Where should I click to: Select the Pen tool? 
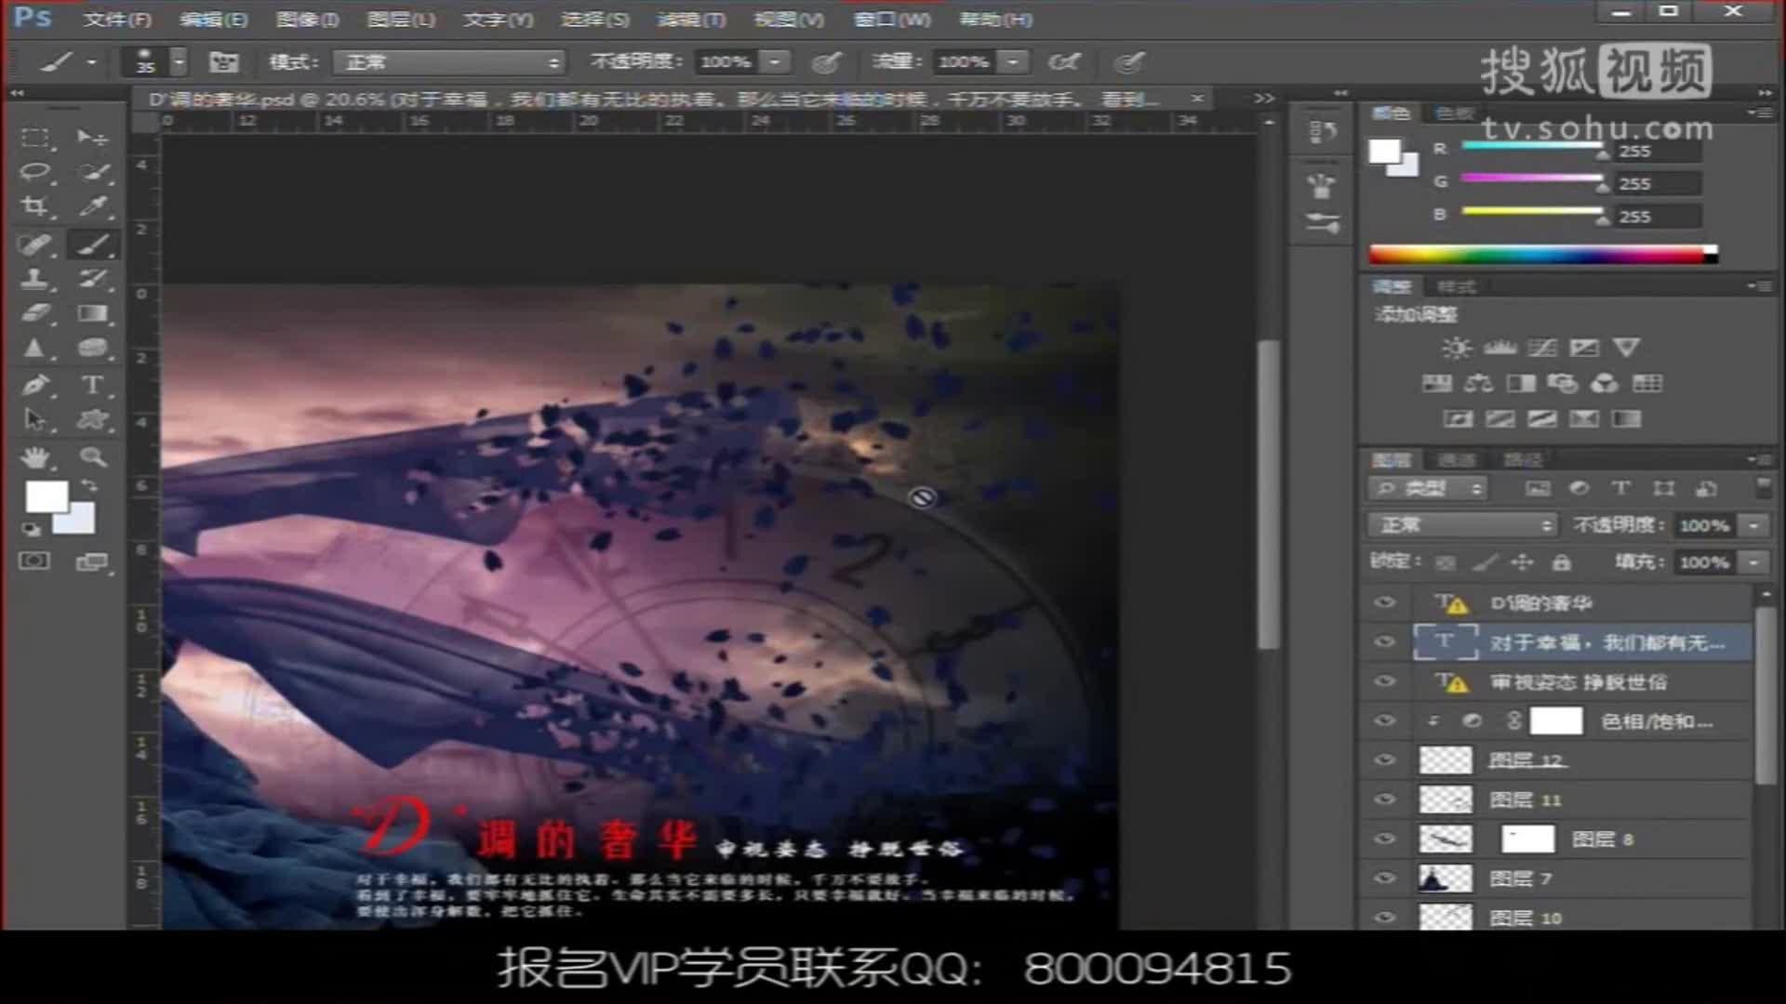[x=34, y=385]
